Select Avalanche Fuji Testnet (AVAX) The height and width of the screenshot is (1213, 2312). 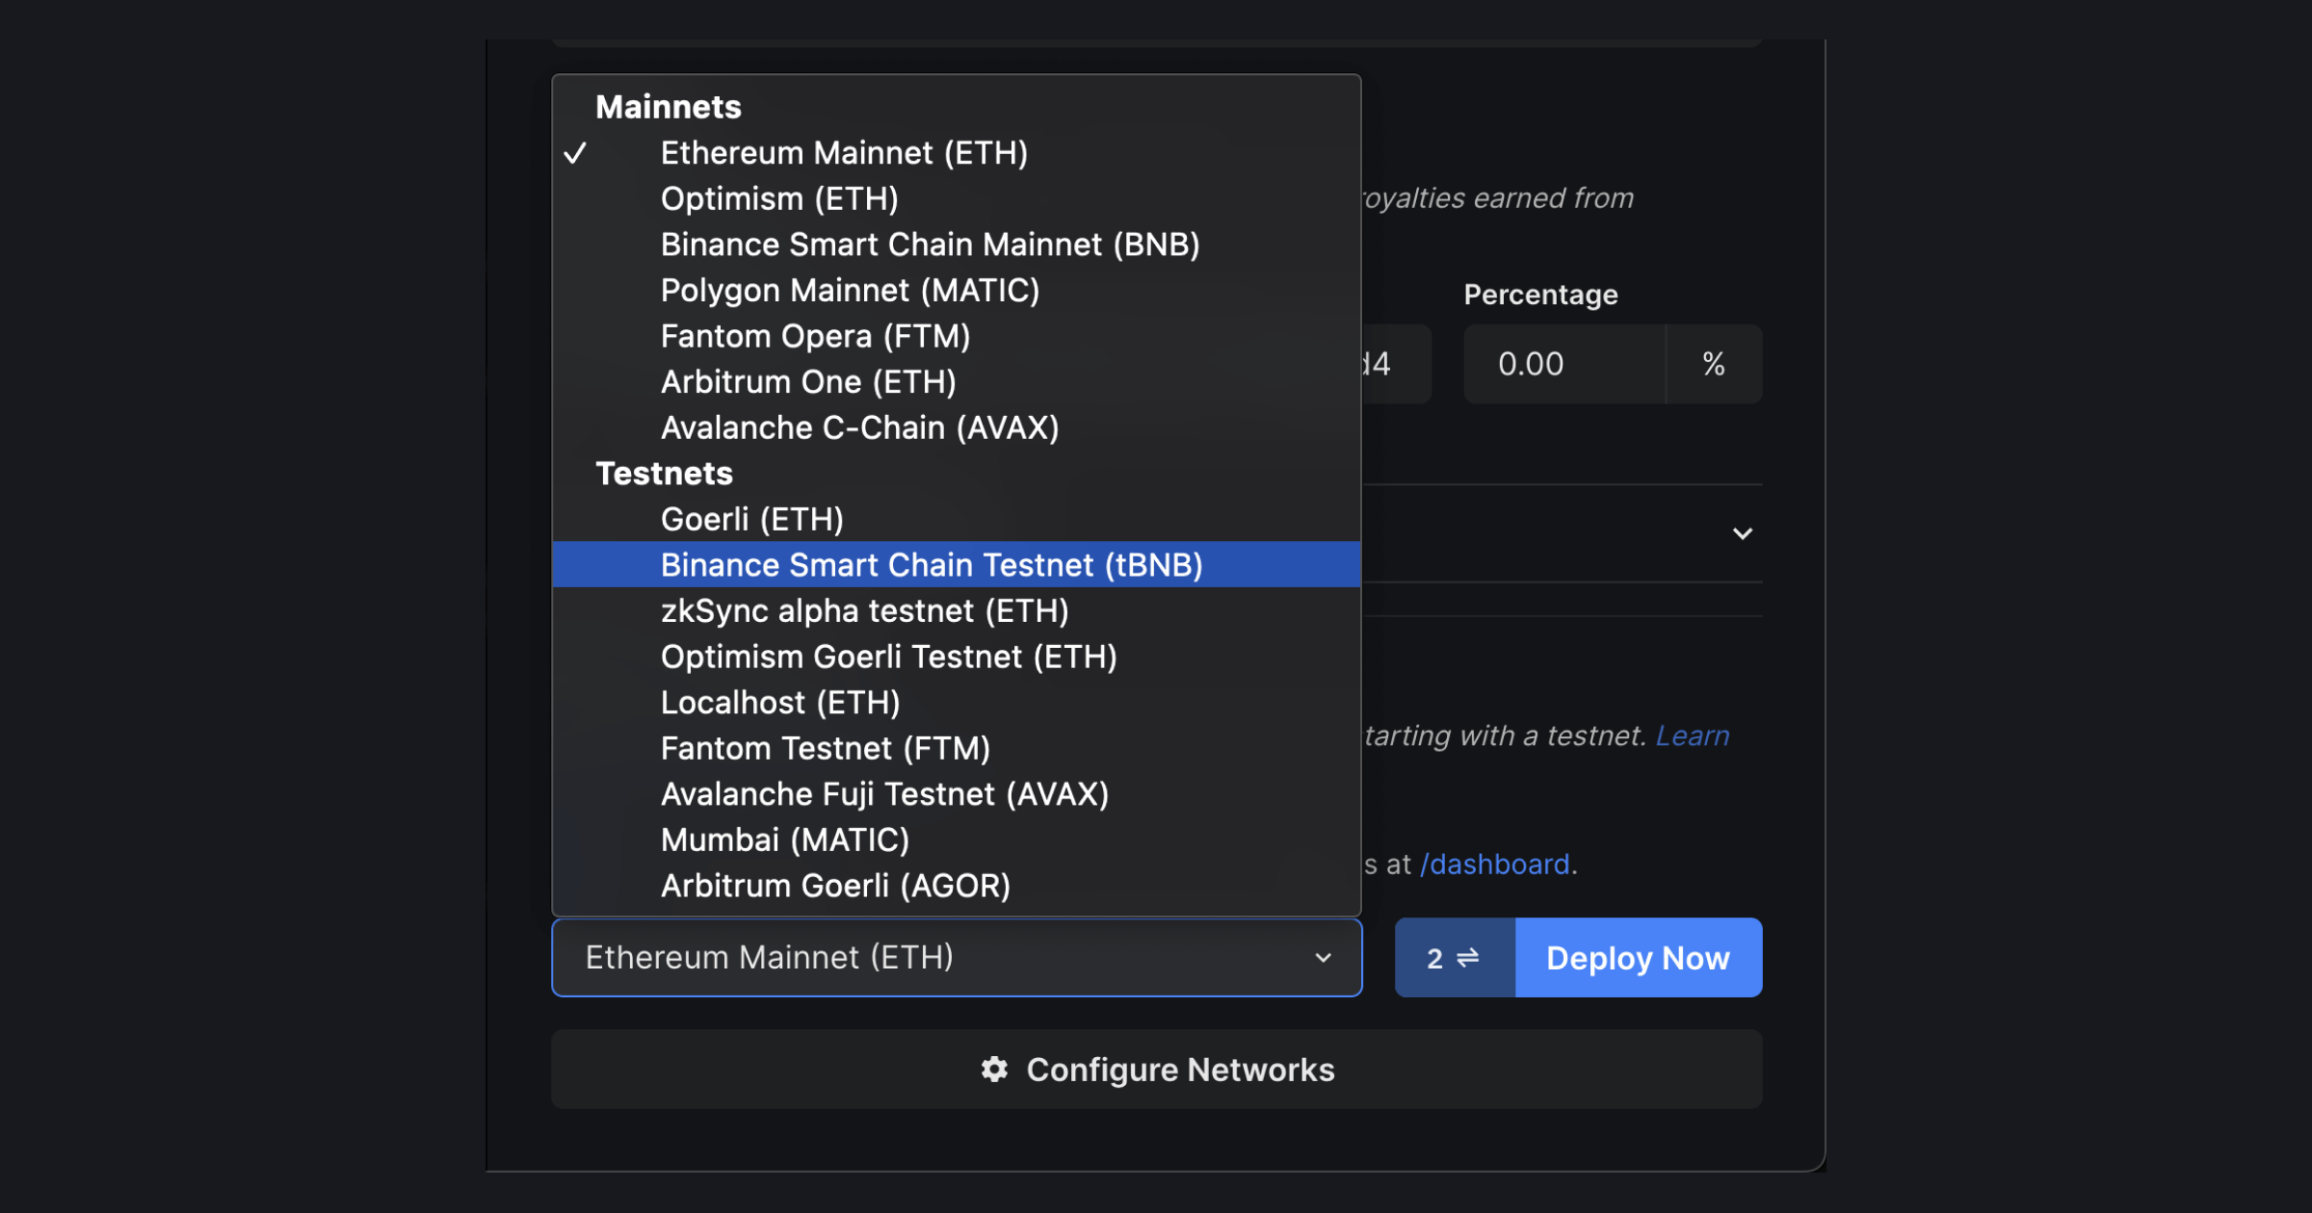coord(884,793)
